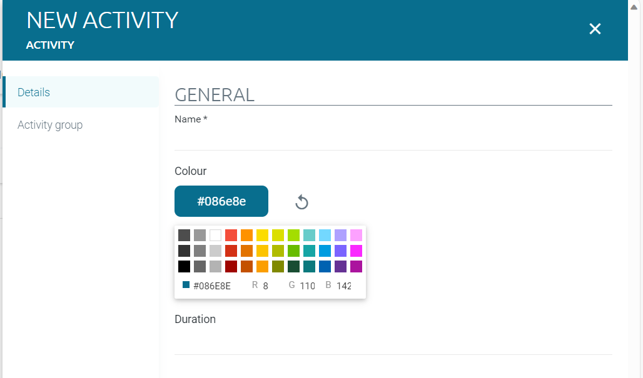Select the burnt orange swatch in bottom row
The width and height of the screenshot is (643, 378).
[246, 266]
